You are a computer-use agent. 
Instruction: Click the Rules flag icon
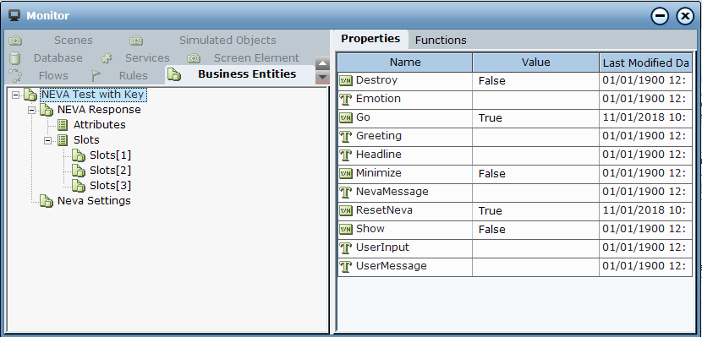96,75
